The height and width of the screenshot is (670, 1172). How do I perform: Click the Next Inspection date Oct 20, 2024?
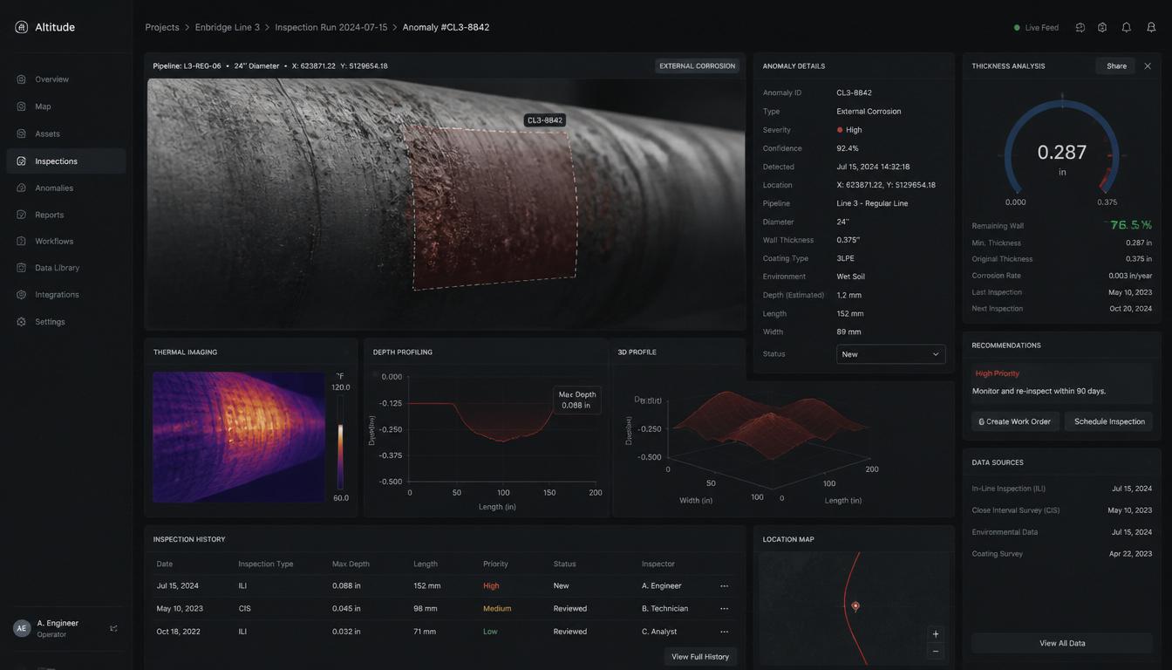coord(1131,309)
